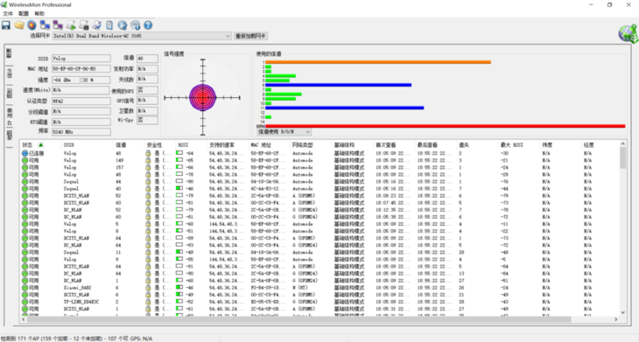Viewport: 639px width, 342px height.
Task: Switch to the 统计 vertical side tab
Action: (9, 73)
